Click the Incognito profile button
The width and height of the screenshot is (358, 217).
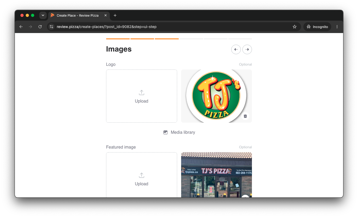click(x=317, y=27)
